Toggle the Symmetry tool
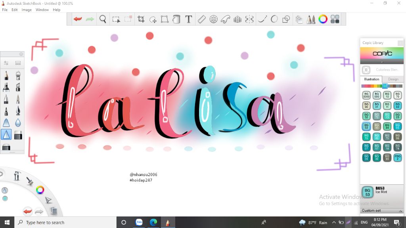 click(249, 19)
